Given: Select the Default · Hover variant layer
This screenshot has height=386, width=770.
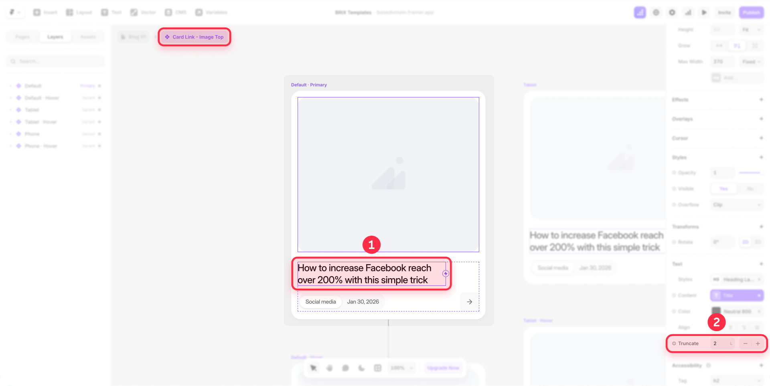Looking at the screenshot, I should click(55, 98).
